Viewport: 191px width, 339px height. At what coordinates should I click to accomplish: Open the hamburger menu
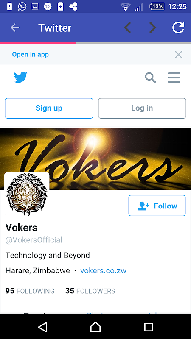[174, 78]
